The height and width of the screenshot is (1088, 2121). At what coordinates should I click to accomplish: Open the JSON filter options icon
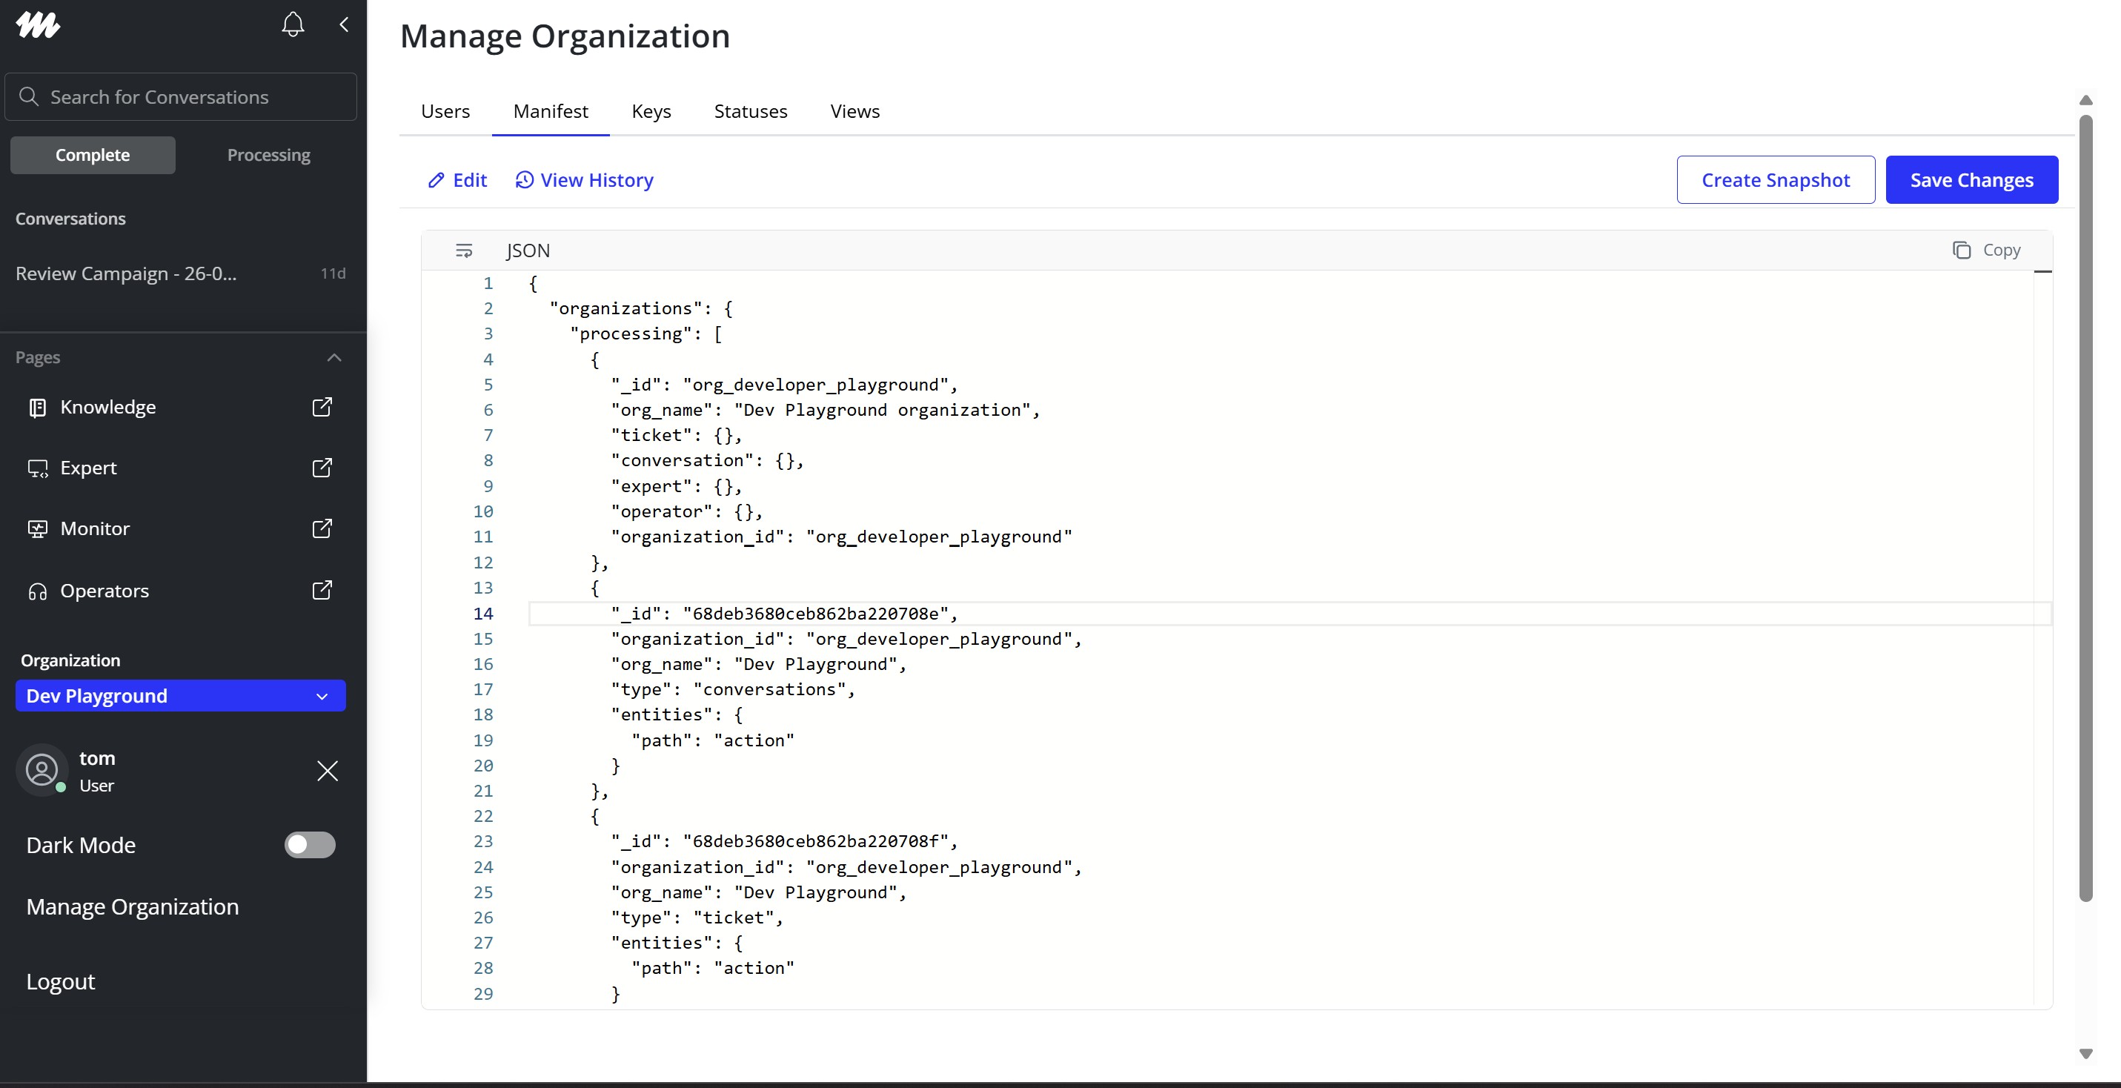465,250
